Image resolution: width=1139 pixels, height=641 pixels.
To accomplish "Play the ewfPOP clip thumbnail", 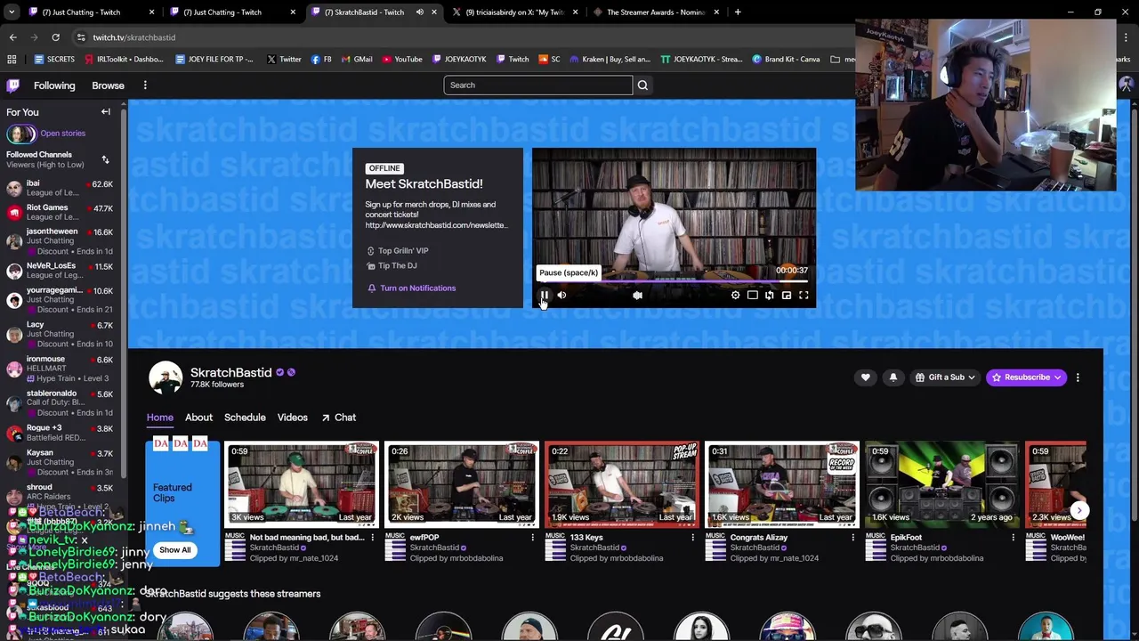I will click(461, 484).
